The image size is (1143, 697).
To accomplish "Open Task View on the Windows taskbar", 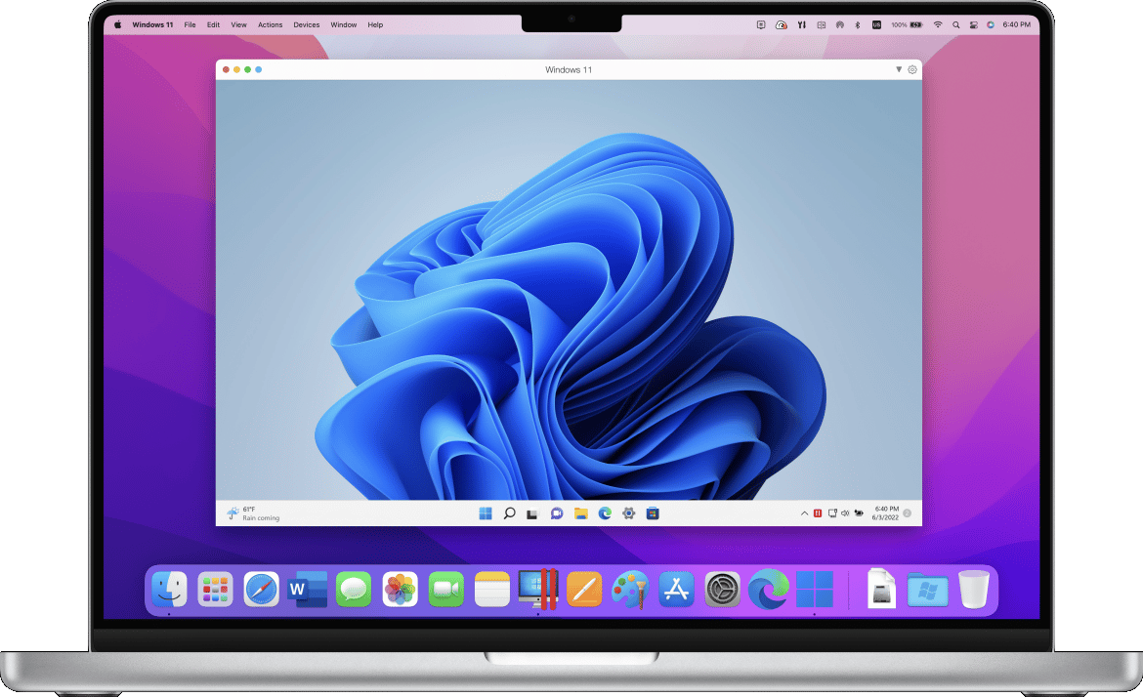I will coord(532,512).
